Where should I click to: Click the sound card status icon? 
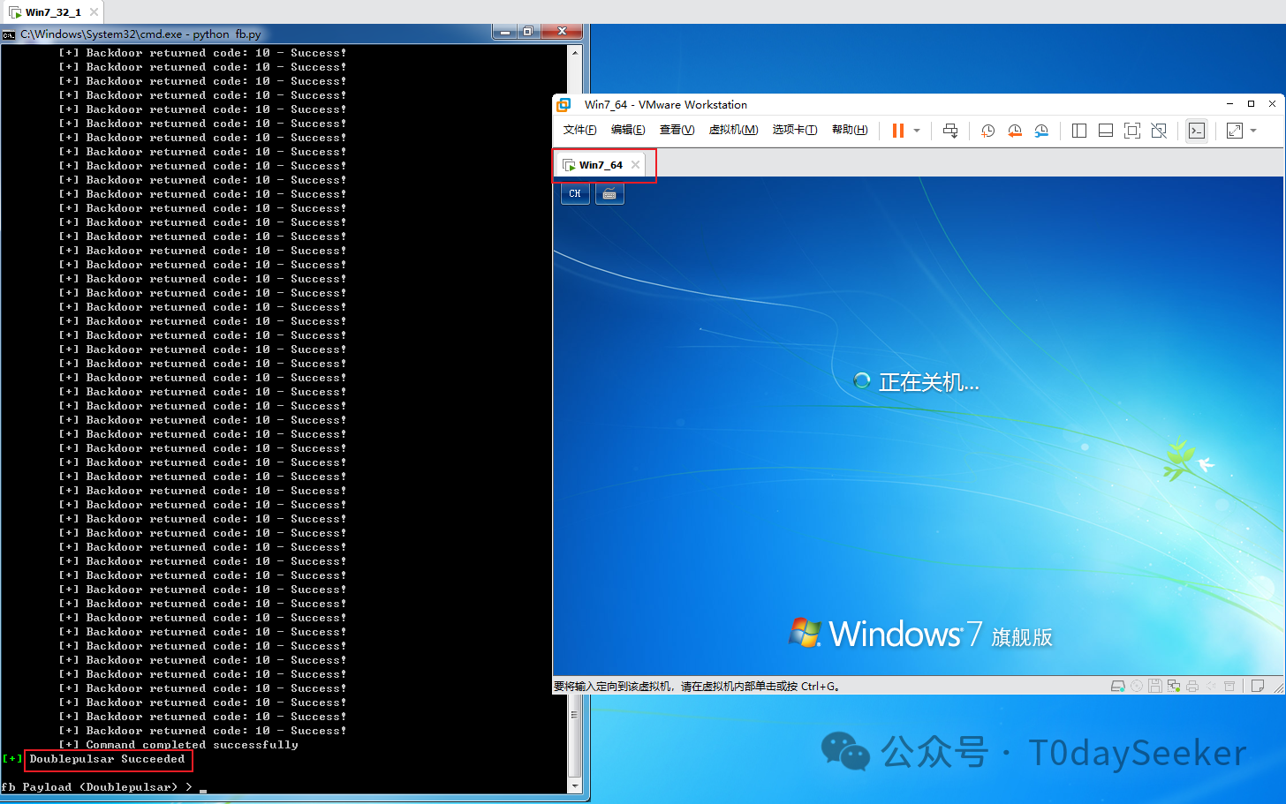1211,686
